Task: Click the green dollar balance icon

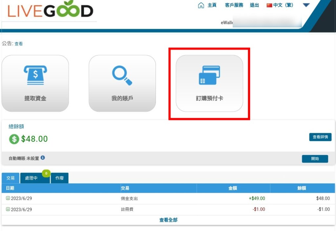Action: pyautogui.click(x=14, y=139)
